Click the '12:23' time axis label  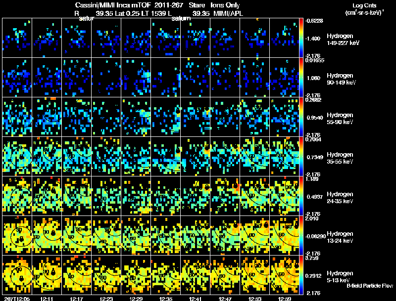[x=106, y=299]
